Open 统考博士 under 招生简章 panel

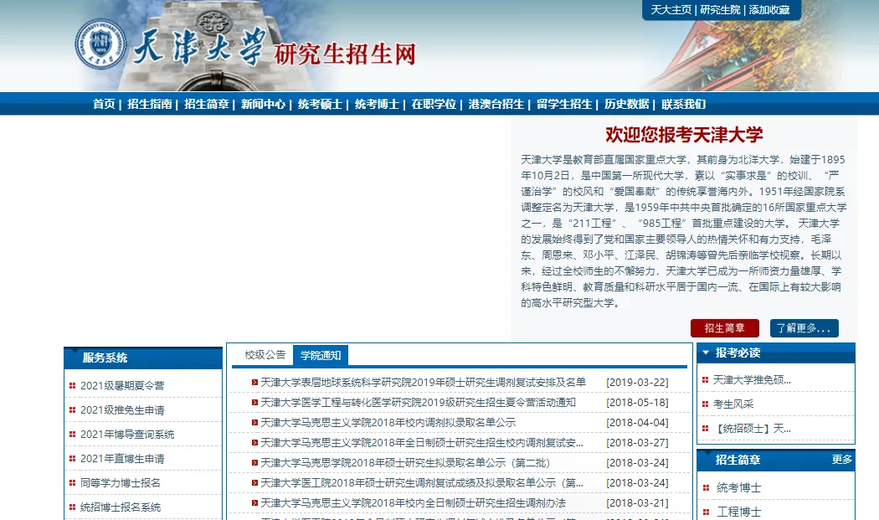point(739,488)
